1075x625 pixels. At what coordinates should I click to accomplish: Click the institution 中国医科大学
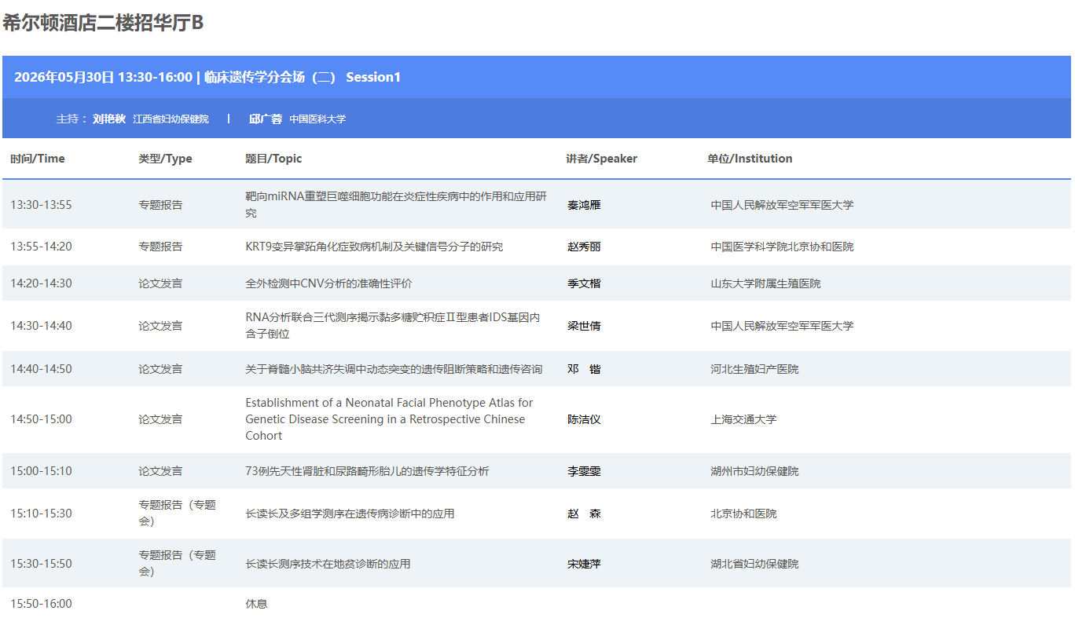317,119
